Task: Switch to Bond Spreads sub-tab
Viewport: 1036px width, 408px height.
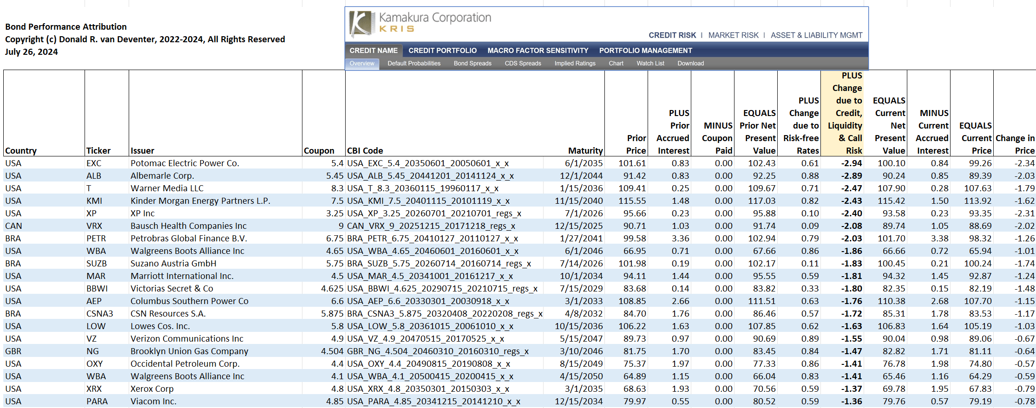Action: point(472,64)
